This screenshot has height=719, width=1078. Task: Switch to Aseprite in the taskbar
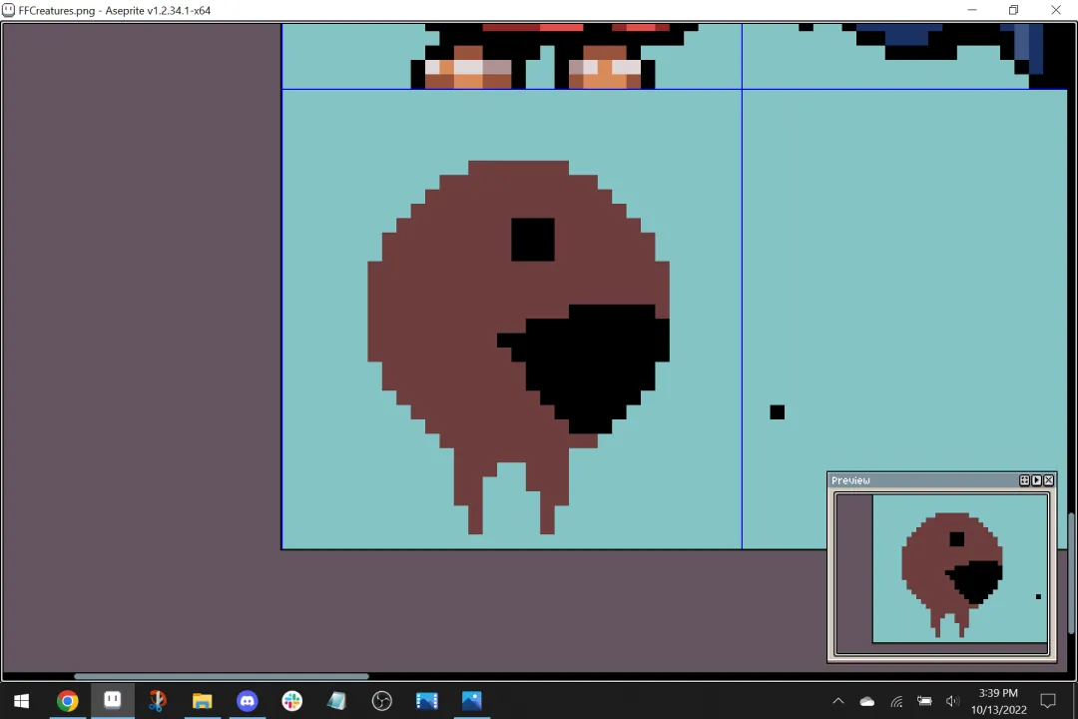point(112,701)
